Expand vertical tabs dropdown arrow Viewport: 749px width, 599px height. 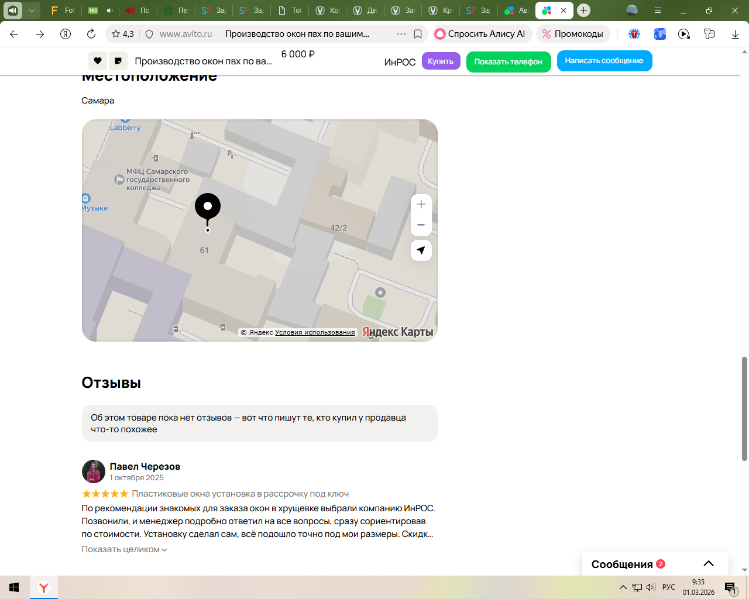tap(32, 11)
